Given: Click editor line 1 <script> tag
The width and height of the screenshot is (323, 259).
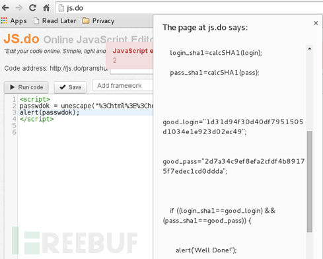Looking at the screenshot, I should click(35, 99).
